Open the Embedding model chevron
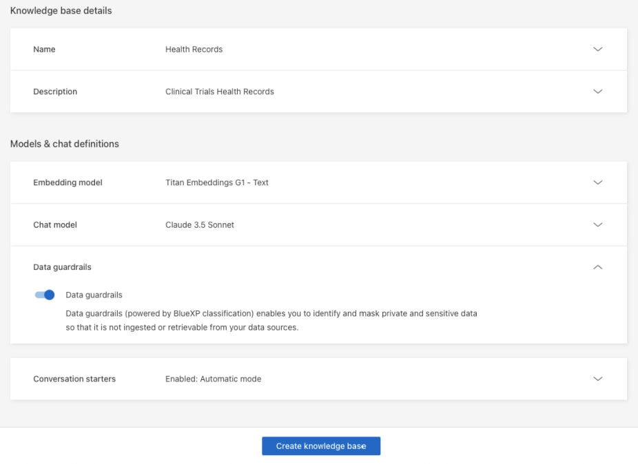Viewport: 638px width, 464px height. tap(597, 182)
